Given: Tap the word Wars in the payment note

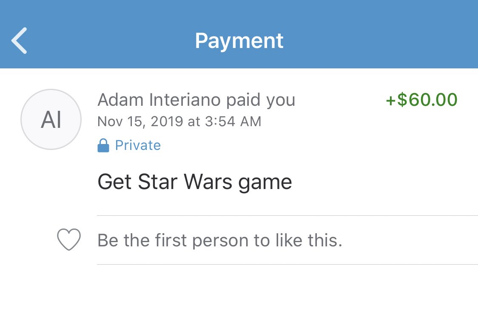Looking at the screenshot, I should tap(208, 182).
